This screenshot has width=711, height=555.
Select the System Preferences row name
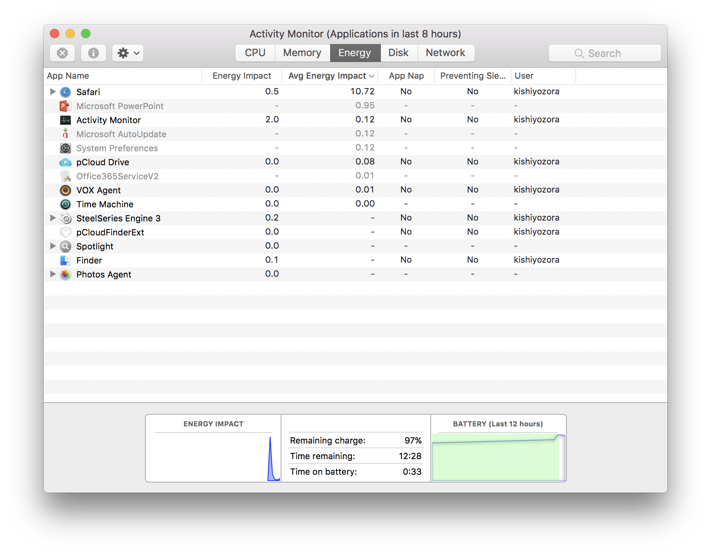pos(117,148)
